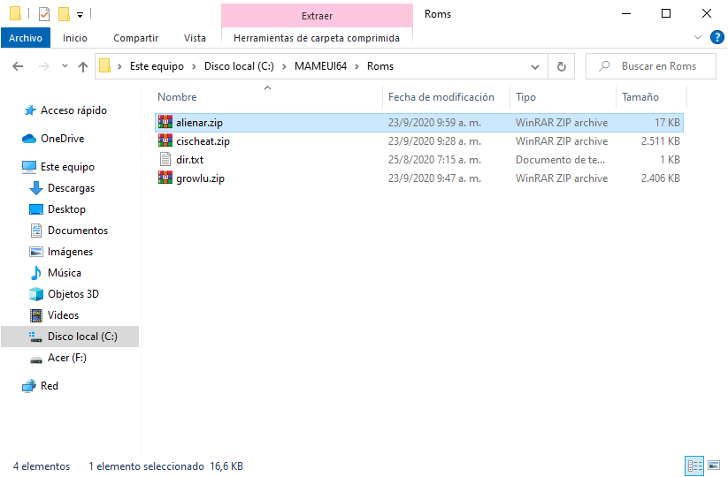Open the Extraer contextual tab
This screenshot has height=477, width=728.
pos(317,16)
